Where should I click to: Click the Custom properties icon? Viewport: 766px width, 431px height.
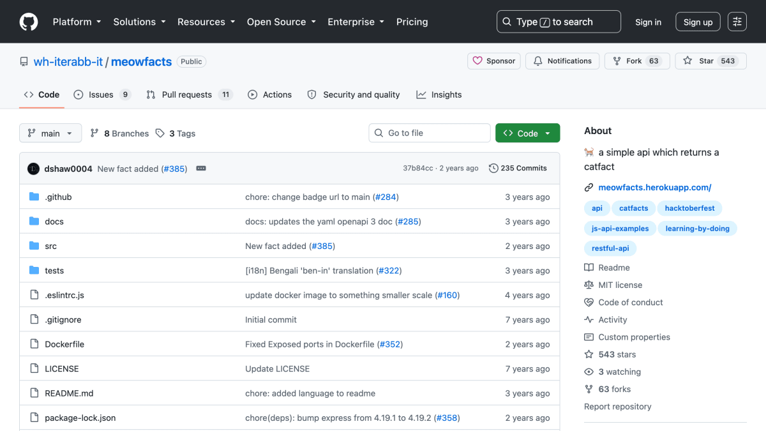point(589,337)
